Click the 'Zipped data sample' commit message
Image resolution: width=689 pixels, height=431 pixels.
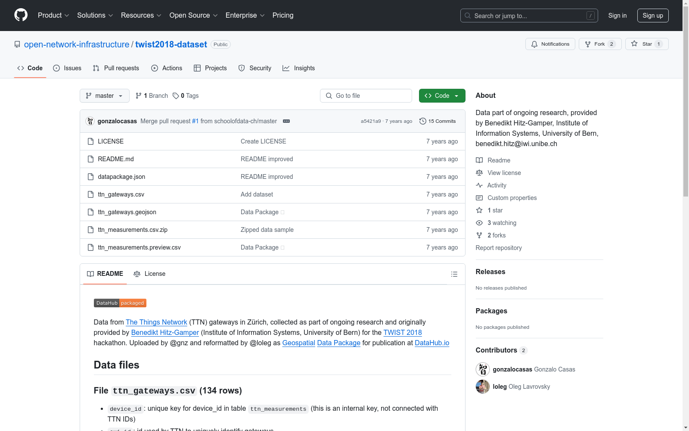(267, 230)
